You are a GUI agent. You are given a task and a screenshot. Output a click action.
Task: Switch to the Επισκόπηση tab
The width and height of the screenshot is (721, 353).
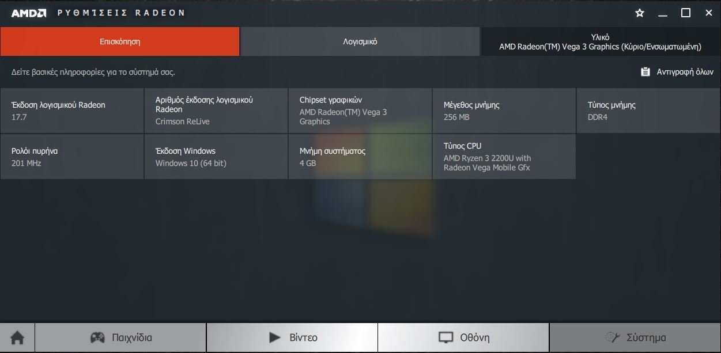point(120,41)
